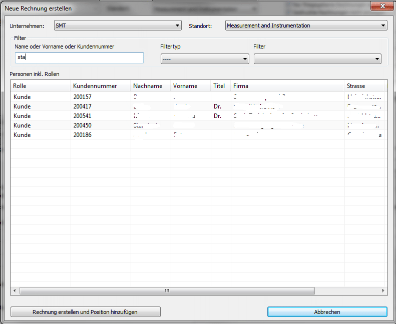Click the Nachname column header
396x324 pixels.
coord(150,86)
